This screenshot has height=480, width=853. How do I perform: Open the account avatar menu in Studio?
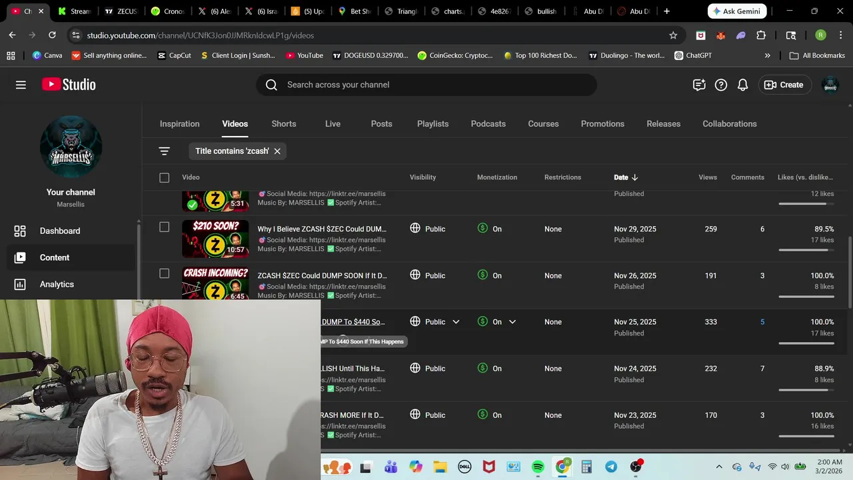[x=830, y=85]
